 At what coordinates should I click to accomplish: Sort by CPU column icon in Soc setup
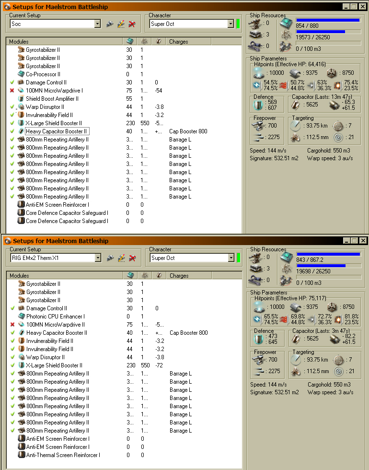click(130, 41)
